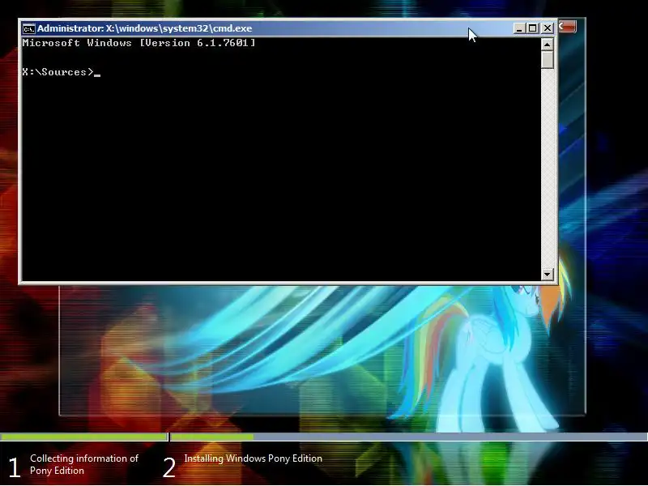Click the cmd scrollbar up arrow
Viewport: 648px width, 486px height.
point(548,44)
